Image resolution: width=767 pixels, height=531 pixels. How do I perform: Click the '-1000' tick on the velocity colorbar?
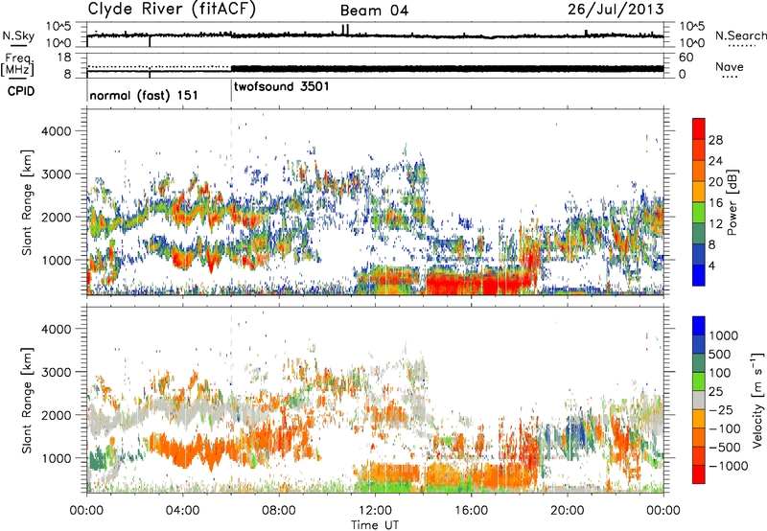(729, 466)
